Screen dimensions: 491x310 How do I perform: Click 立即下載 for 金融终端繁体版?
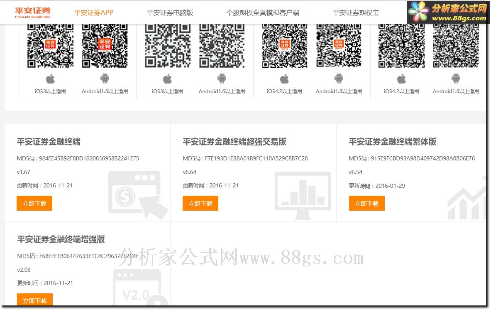pos(366,204)
